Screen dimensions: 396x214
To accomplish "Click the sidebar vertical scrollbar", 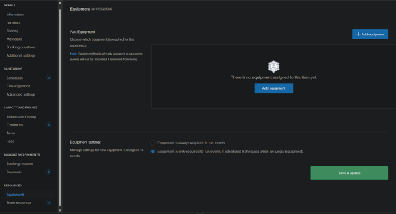I will pyautogui.click(x=60, y=107).
